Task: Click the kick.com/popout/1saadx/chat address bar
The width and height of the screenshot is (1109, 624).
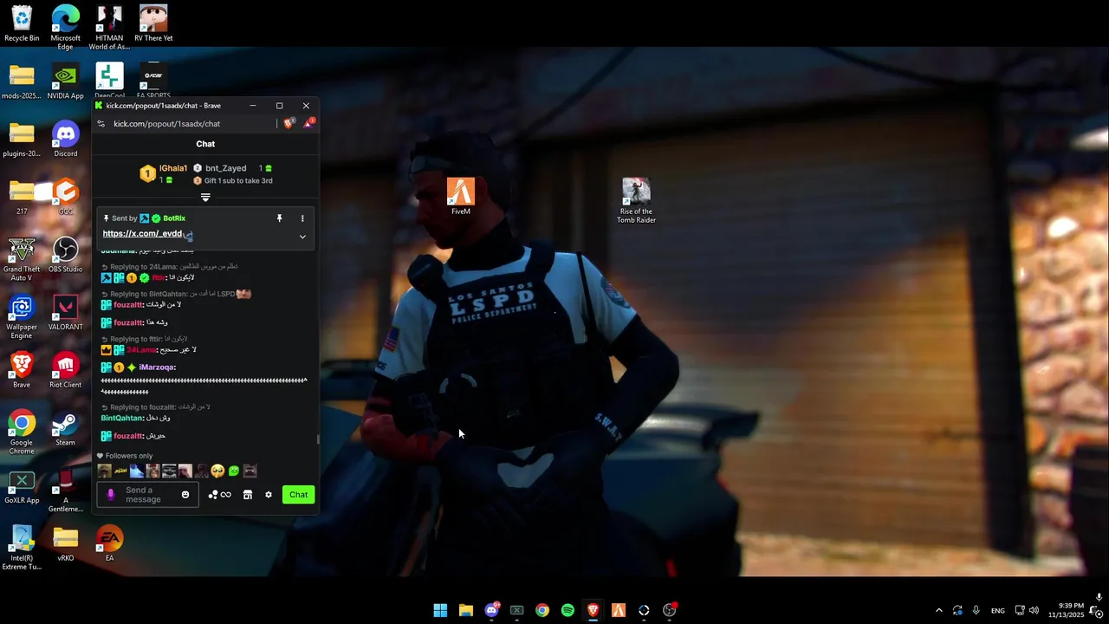Action: [x=166, y=124]
